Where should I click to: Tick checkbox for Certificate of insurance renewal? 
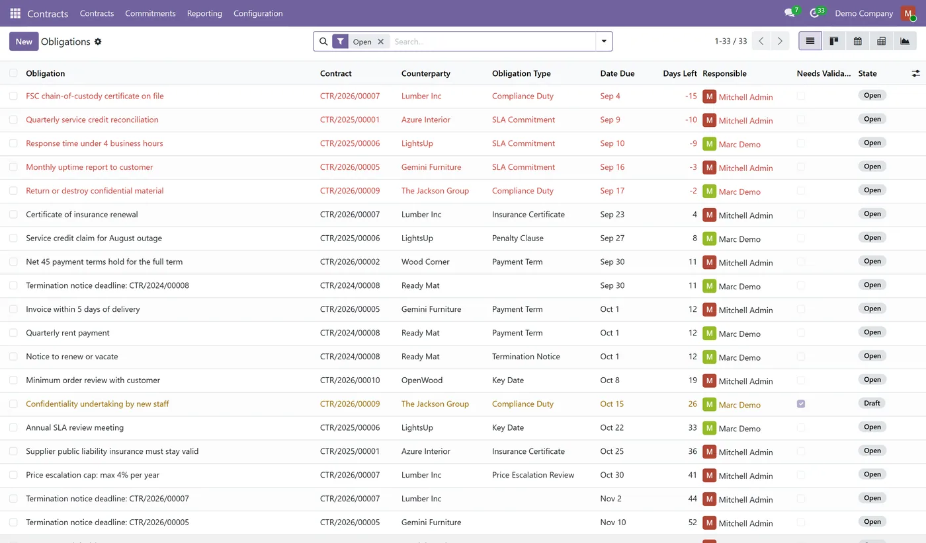13,214
